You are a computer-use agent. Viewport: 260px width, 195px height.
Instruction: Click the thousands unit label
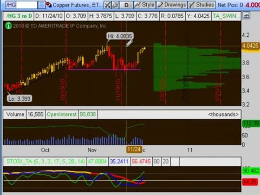click(223, 114)
